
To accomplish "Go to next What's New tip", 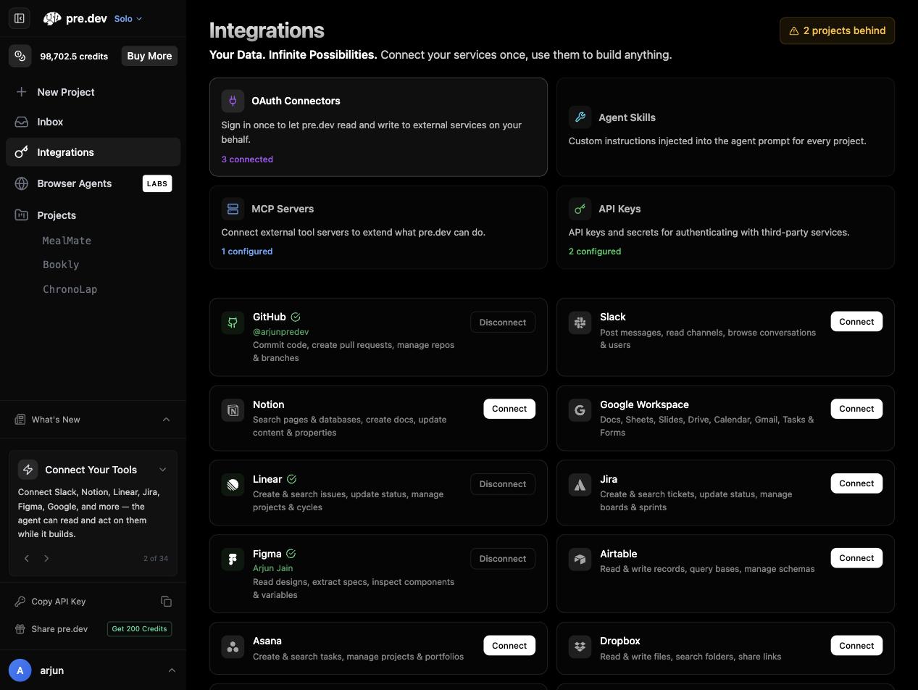I will 46,558.
